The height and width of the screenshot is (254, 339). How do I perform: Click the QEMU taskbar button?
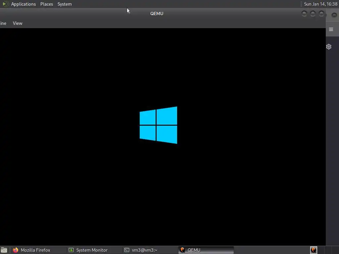point(206,250)
